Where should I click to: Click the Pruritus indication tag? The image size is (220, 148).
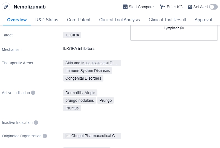[72, 108]
